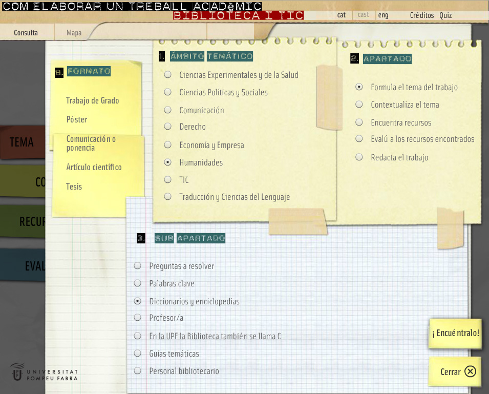Select Ciencias Experimentales y de la Salud radio
The image size is (489, 394).
pyautogui.click(x=168, y=75)
